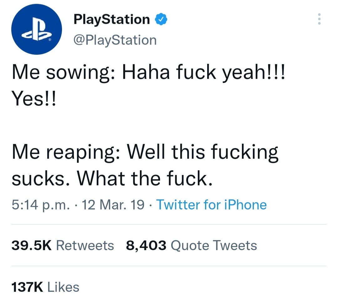Viewport: 338px width, 305px height.
Task: Open the Likes list
Action: 45,287
